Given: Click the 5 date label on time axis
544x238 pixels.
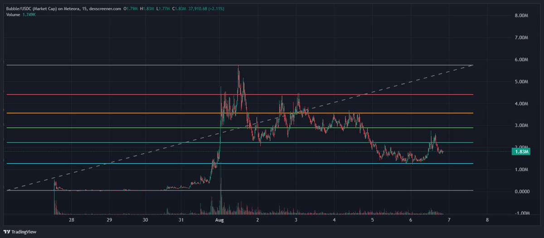Looking at the screenshot, I should pyautogui.click(x=372, y=220).
